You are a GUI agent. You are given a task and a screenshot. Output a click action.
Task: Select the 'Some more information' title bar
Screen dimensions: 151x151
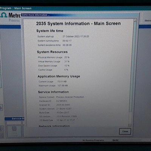(80, 15)
